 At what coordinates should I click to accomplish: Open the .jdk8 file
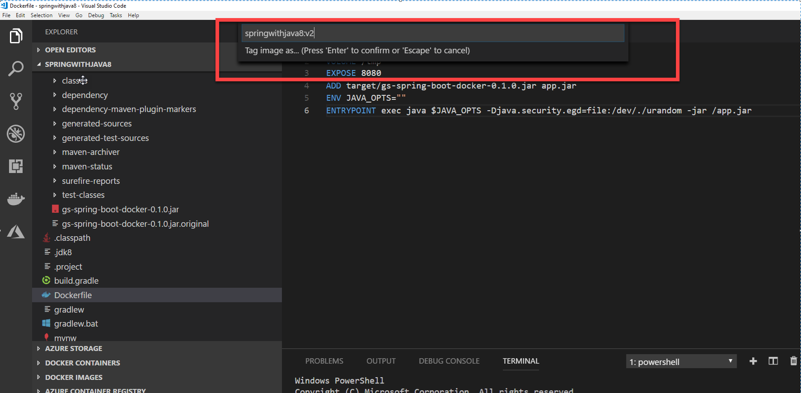click(63, 252)
